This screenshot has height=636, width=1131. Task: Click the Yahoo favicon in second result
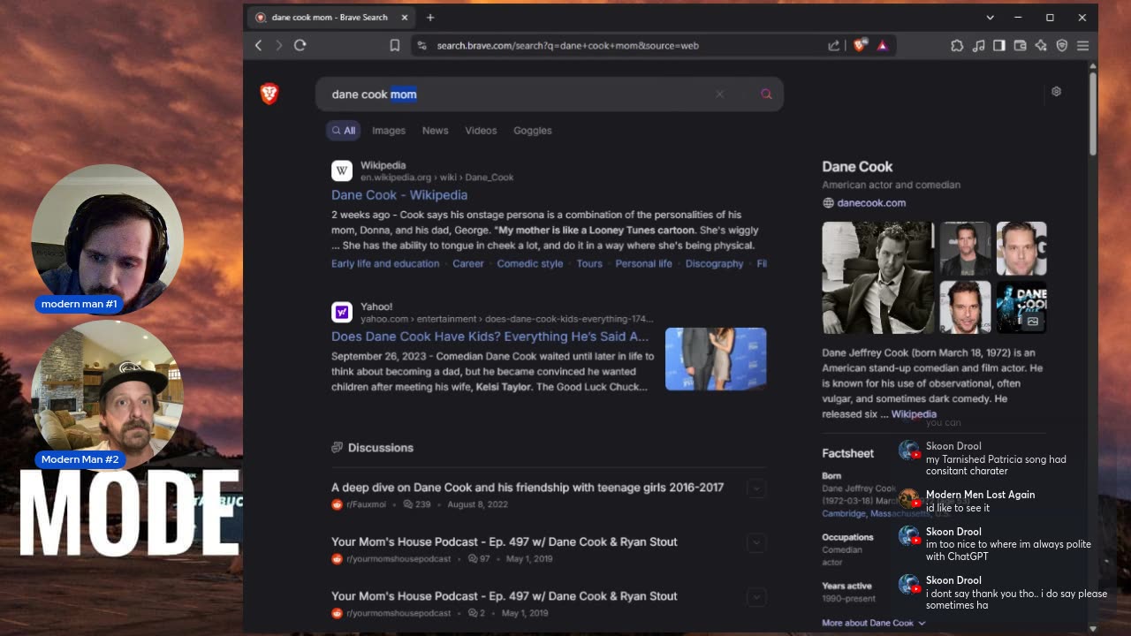(342, 312)
